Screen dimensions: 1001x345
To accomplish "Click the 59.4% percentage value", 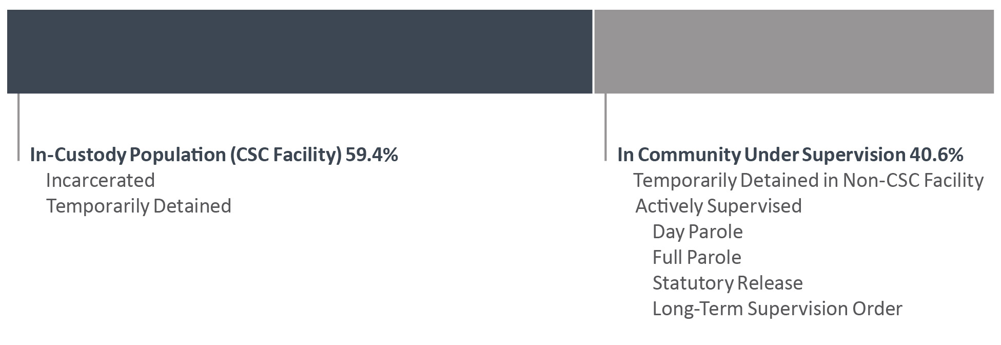I will (372, 155).
